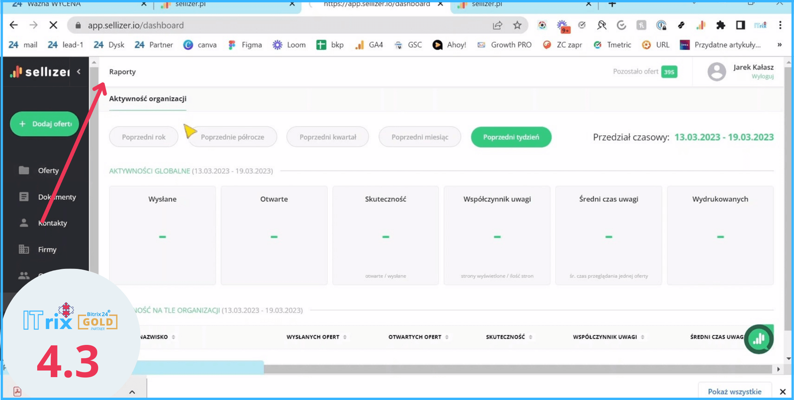
Task: Open the Kontakty sidebar menu item
Action: (x=52, y=223)
